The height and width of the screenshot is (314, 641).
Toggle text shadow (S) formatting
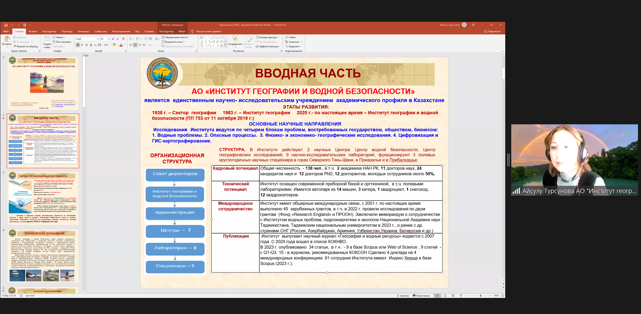pyautogui.click(x=91, y=45)
